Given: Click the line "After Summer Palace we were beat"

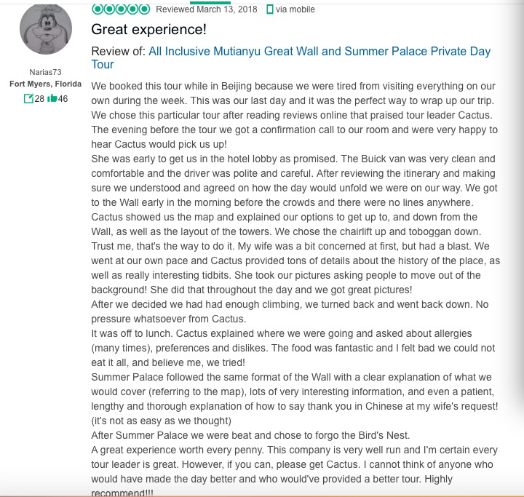Looking at the screenshot, I should pos(250,436).
